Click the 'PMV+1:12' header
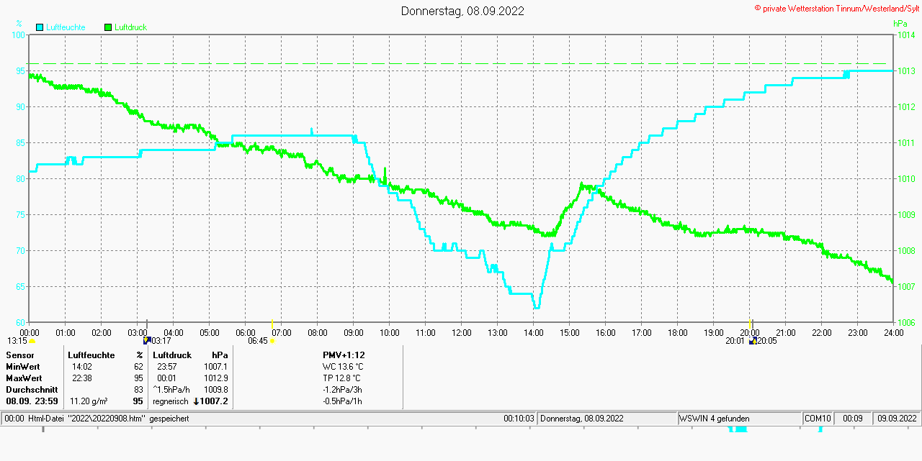The width and height of the screenshot is (922, 461). click(344, 355)
